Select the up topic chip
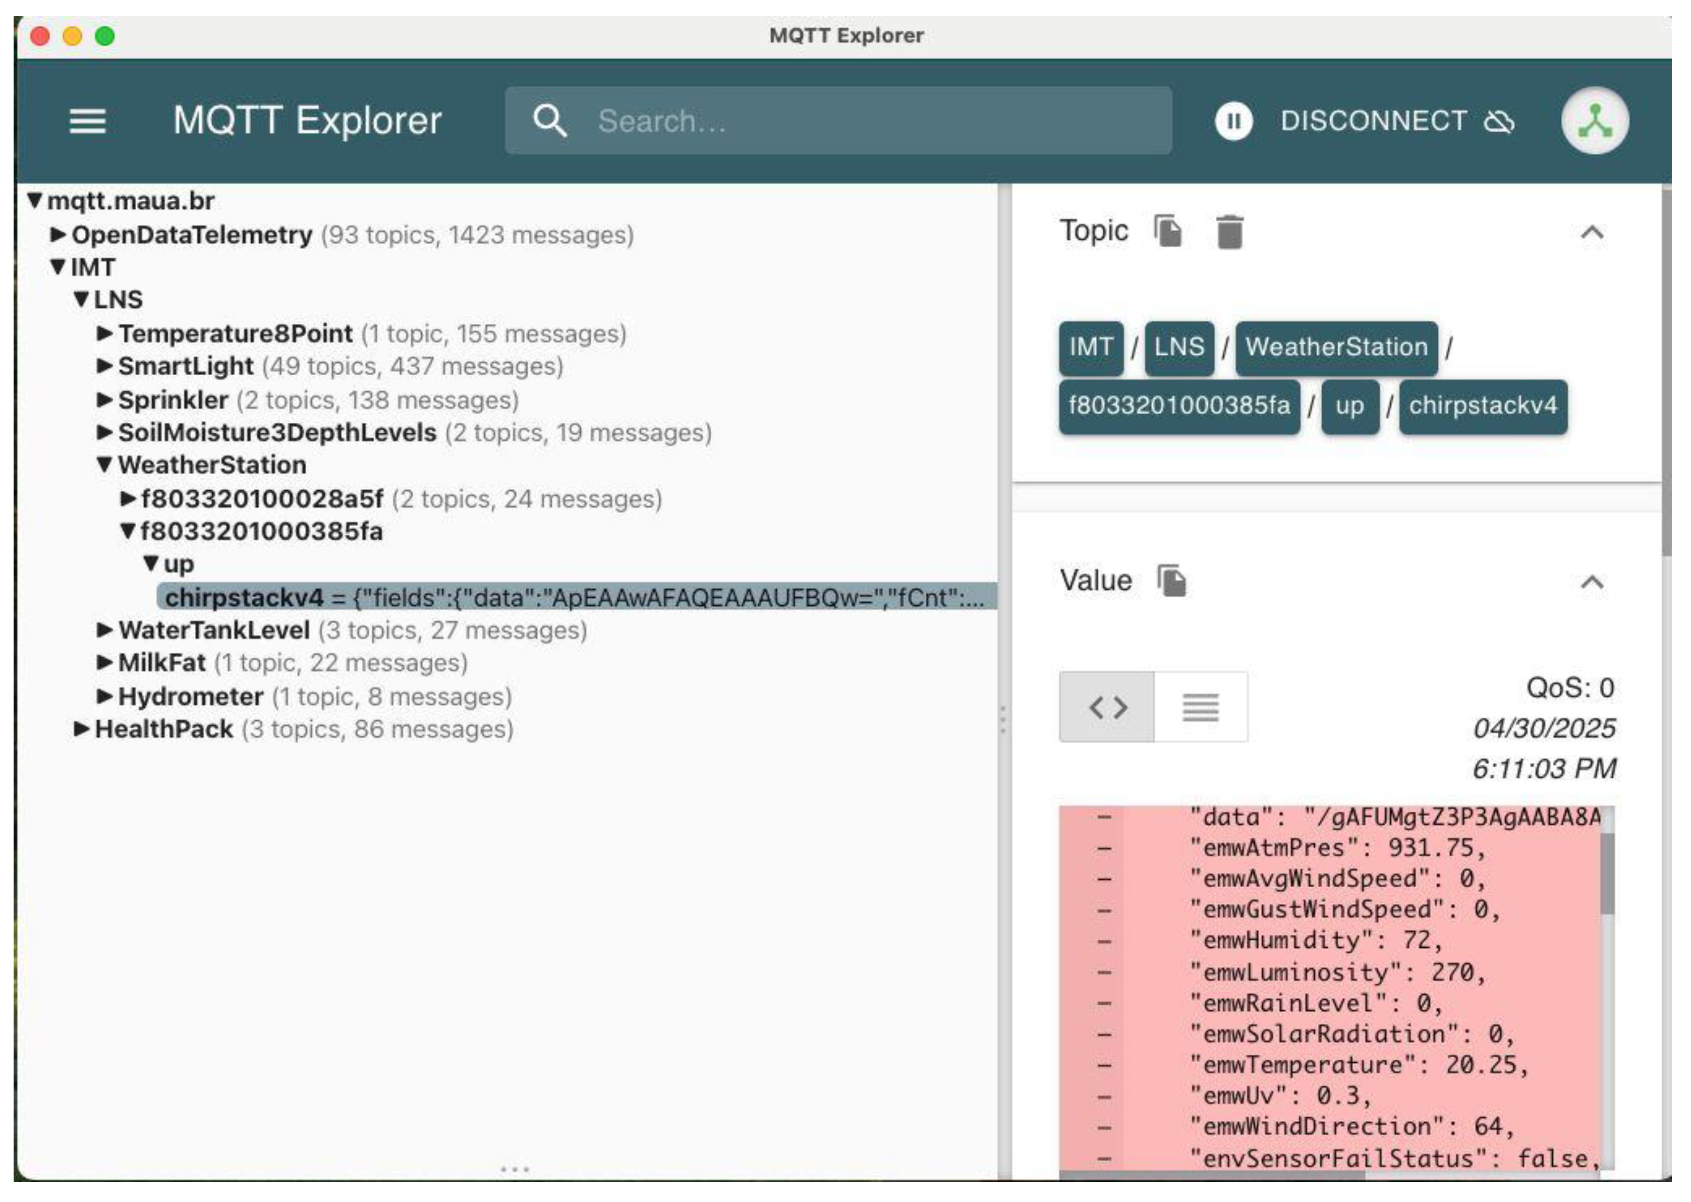 coord(1350,407)
